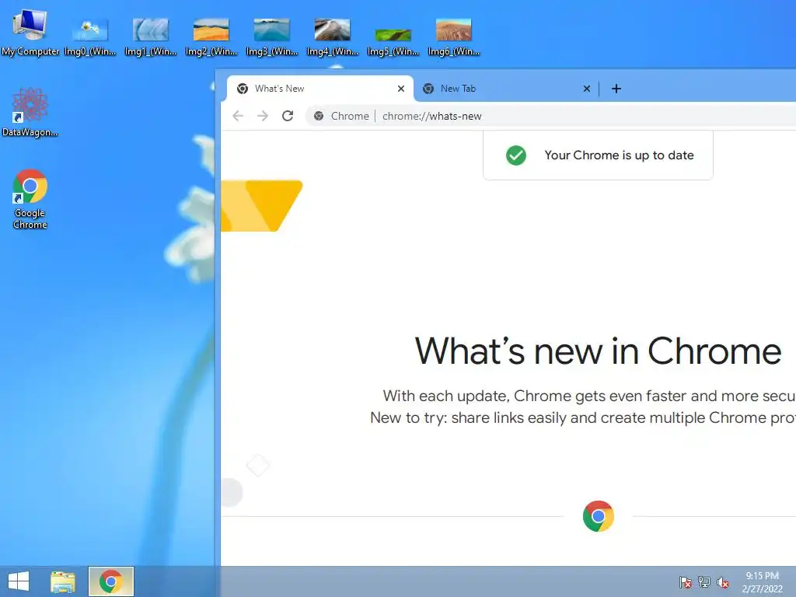Image resolution: width=796 pixels, height=597 pixels.
Task: Reload the current Chrome page
Action: [288, 117]
